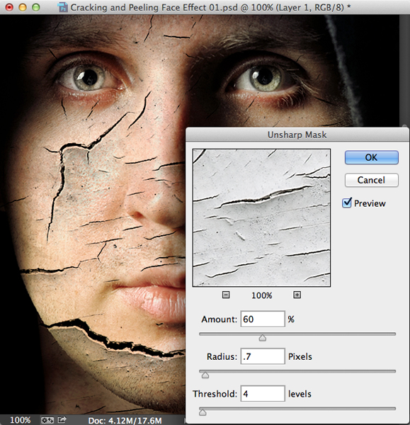Click the Radius slider handle
Image resolution: width=410 pixels, height=425 pixels.
(x=205, y=375)
